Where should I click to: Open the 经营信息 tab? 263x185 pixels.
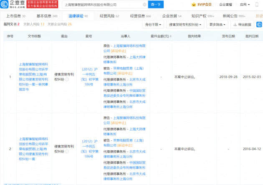pos(140,16)
